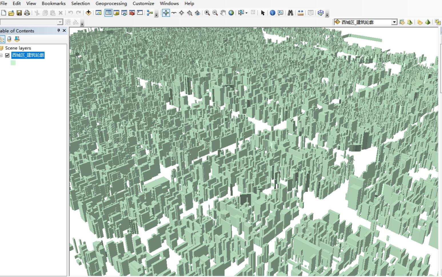442x277 pixels.
Task: Open the Geoprocessing menu
Action: 111,3
